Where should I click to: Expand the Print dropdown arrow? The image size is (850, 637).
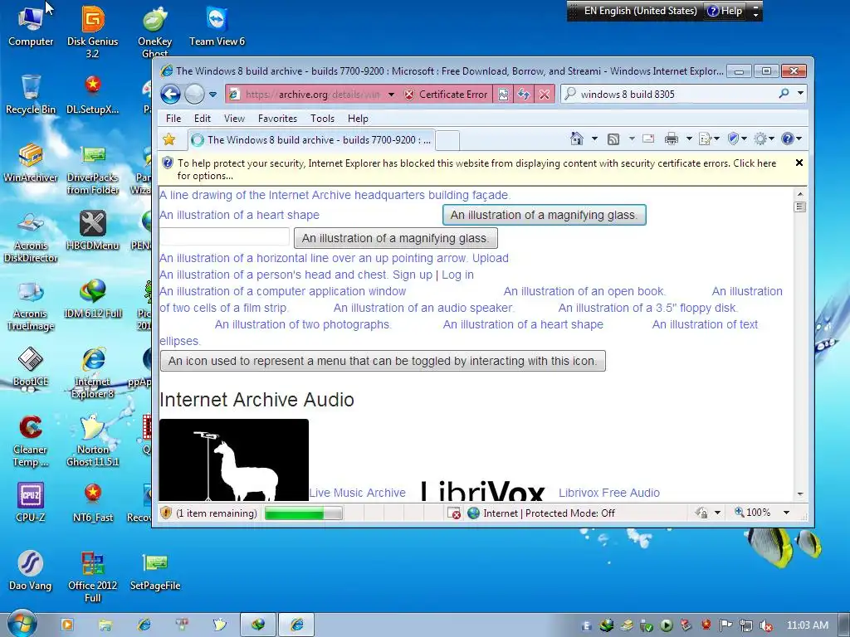[689, 139]
